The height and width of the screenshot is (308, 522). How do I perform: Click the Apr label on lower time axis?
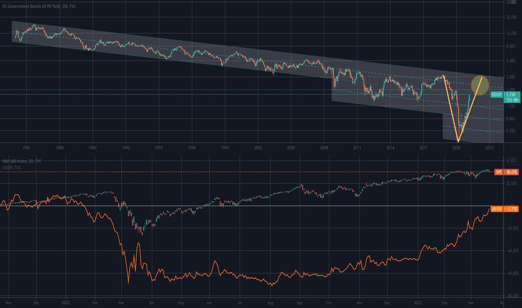click(x=152, y=303)
